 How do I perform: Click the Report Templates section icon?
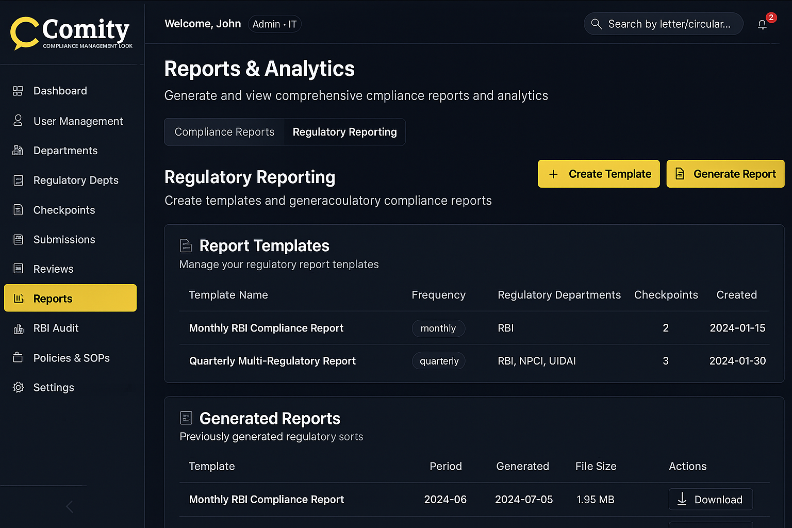coord(186,245)
